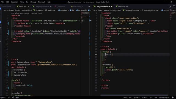This screenshot has height=99, width=176.
Task: Click JS icon on vue.config.js tab
Action: [72, 7]
